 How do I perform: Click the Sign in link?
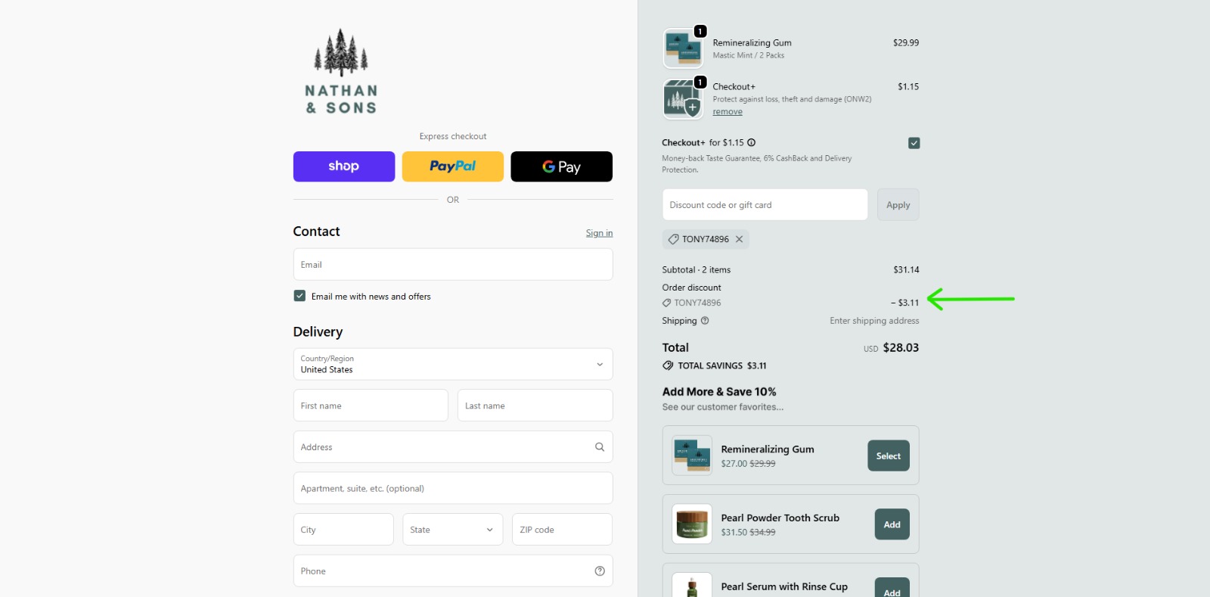[599, 233]
